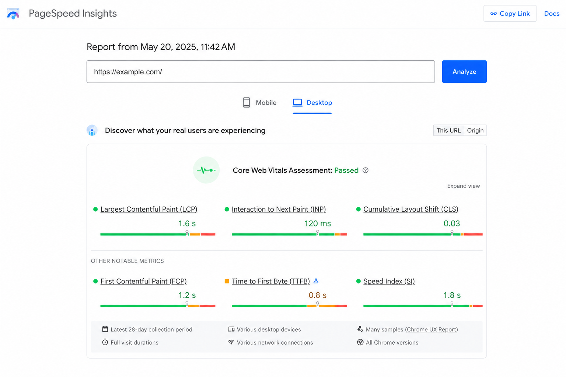Select the This URL toggle option

[448, 130]
